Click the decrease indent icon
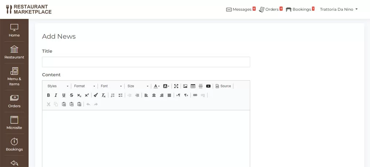This screenshot has height=167, width=370. (129, 95)
